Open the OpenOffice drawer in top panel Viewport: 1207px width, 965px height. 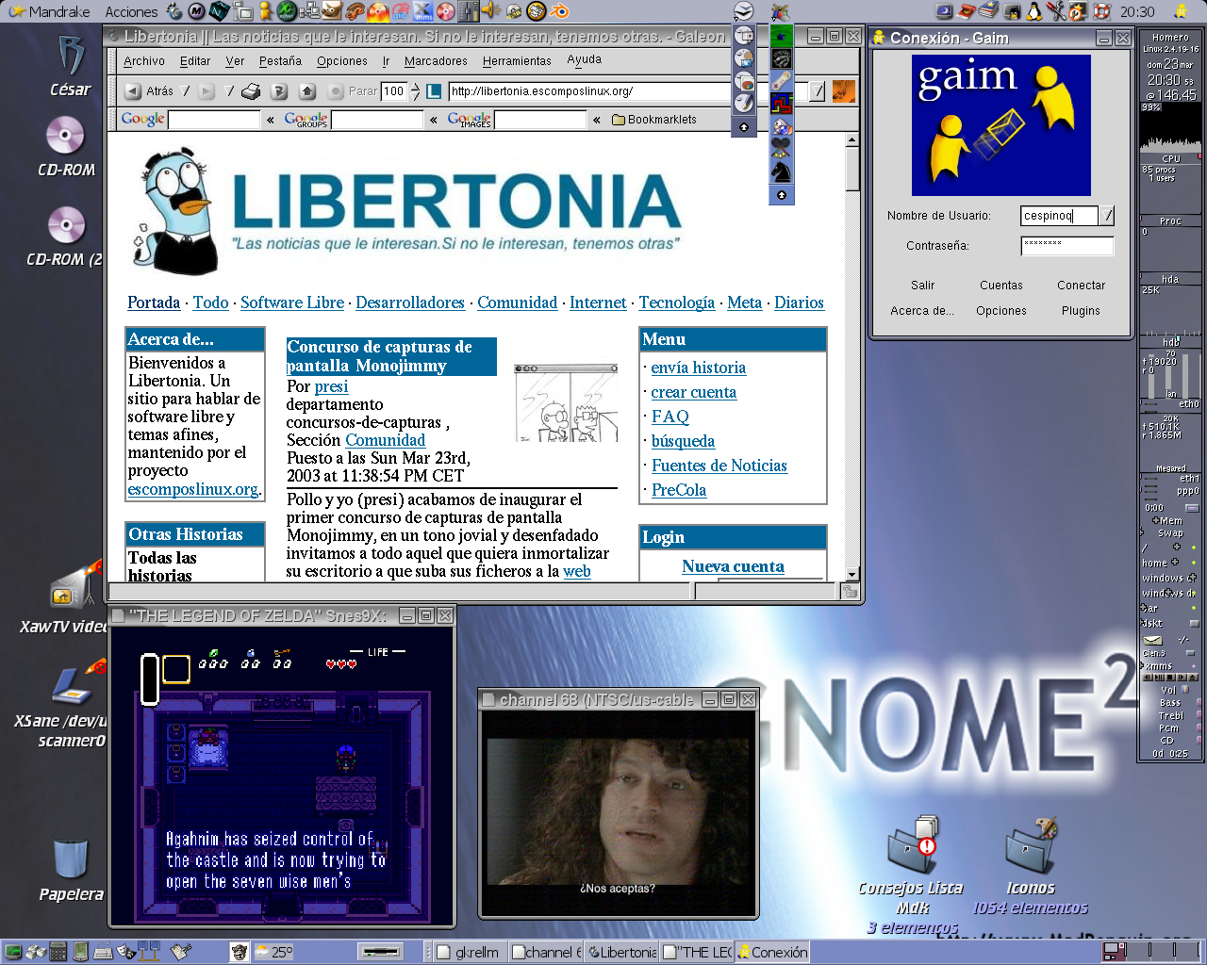(x=744, y=10)
